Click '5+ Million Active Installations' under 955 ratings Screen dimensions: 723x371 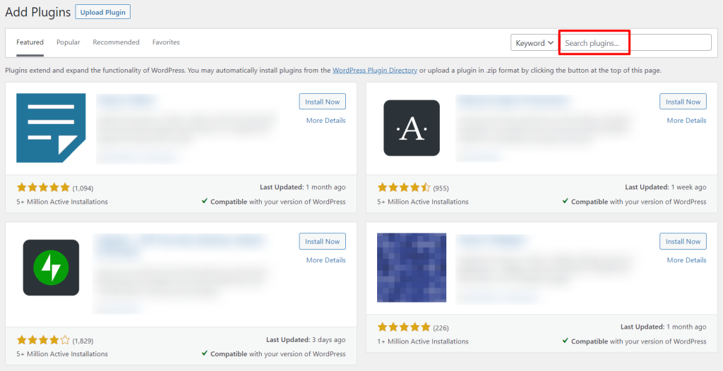click(423, 202)
